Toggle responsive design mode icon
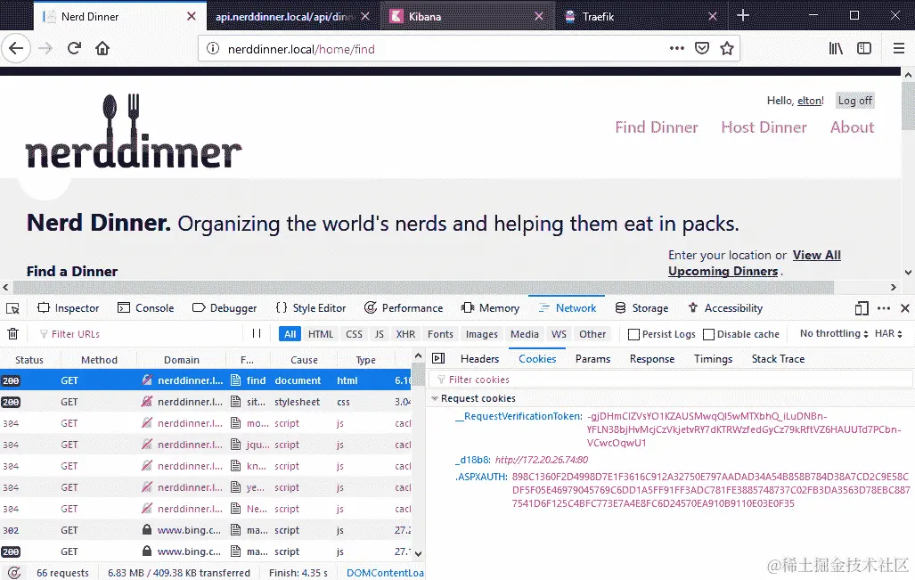The width and height of the screenshot is (915, 580). pyautogui.click(x=862, y=308)
